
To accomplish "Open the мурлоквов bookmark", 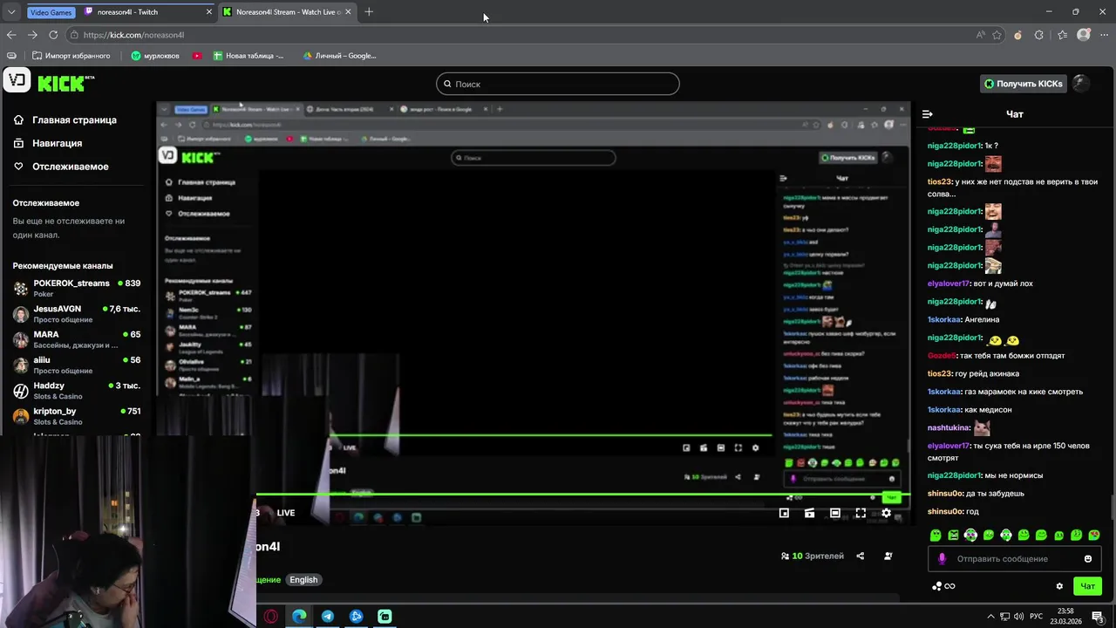I will [x=155, y=56].
